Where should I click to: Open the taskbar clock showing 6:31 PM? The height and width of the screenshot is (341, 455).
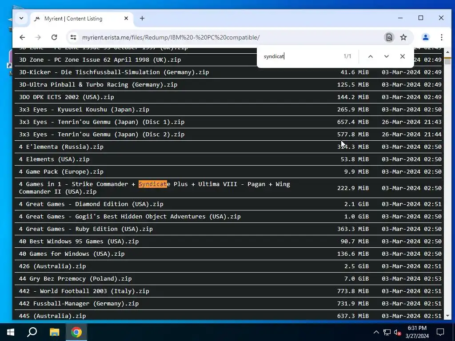417,332
